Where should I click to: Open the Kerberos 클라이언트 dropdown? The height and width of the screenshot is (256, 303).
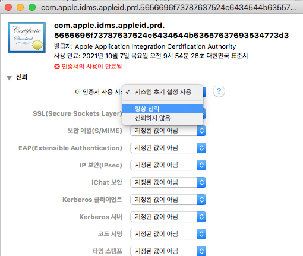pos(168,200)
